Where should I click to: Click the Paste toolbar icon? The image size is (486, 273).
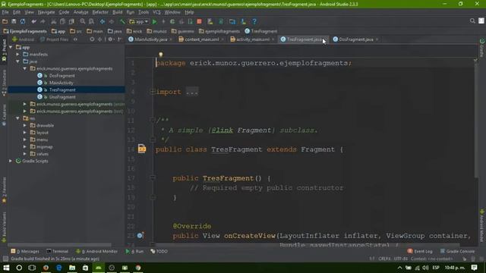tap(71, 21)
